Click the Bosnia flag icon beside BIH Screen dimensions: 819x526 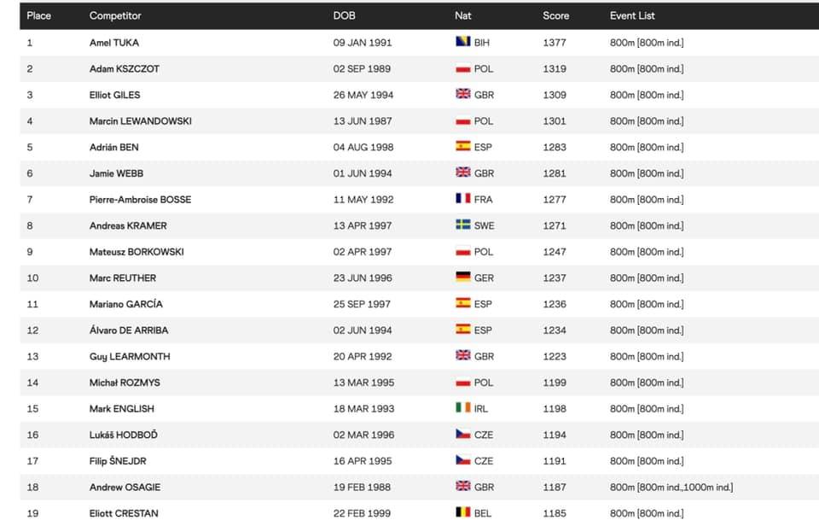click(462, 41)
